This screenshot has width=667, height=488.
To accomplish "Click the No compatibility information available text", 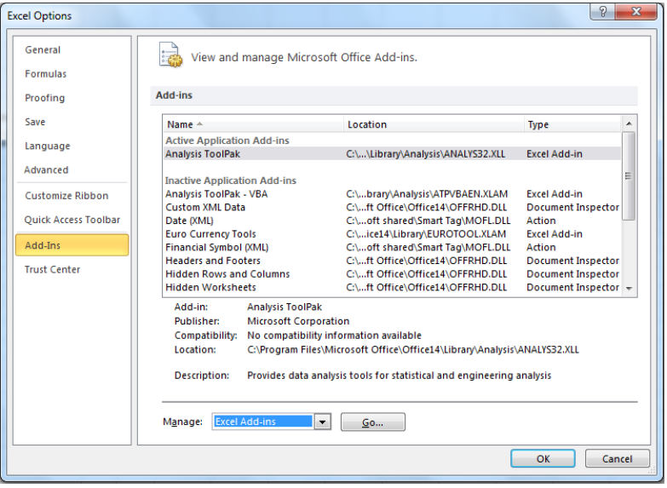I will click(x=334, y=336).
